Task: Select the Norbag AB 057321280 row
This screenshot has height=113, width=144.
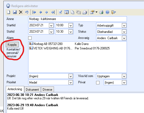Action: coord(48,44)
